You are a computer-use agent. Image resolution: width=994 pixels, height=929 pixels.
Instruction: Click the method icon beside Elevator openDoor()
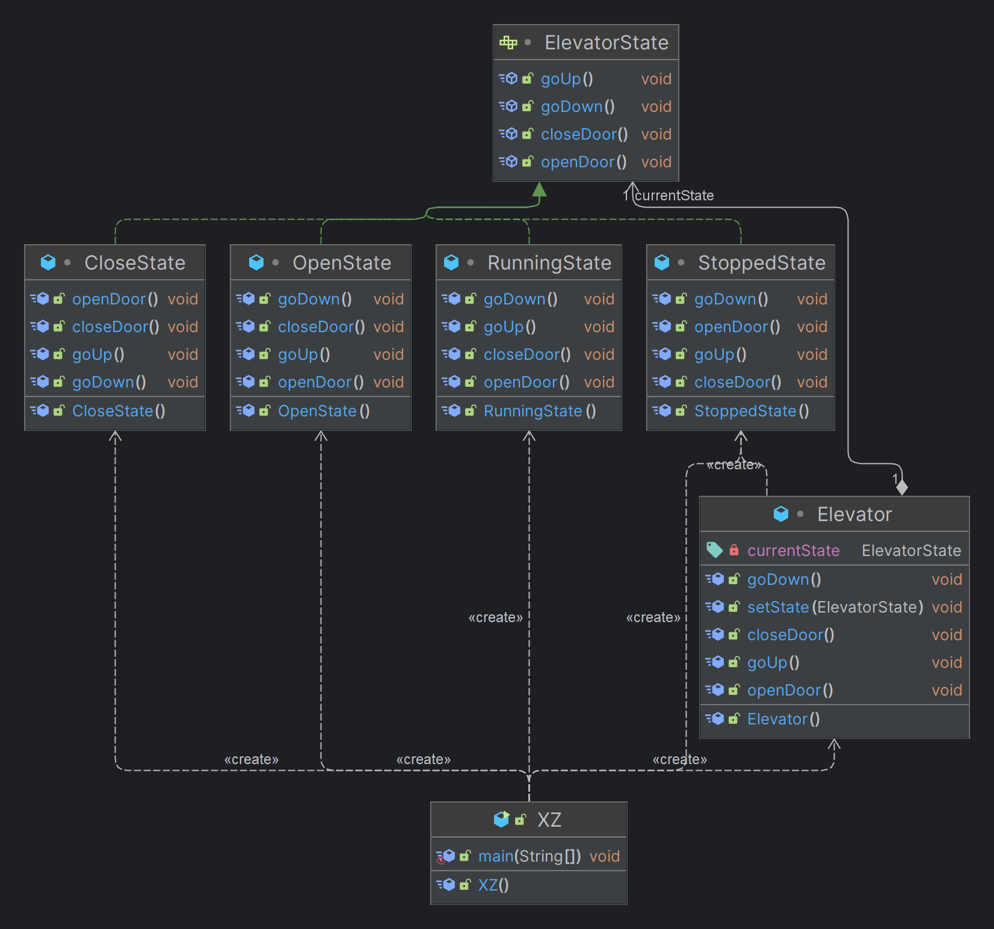pos(715,690)
